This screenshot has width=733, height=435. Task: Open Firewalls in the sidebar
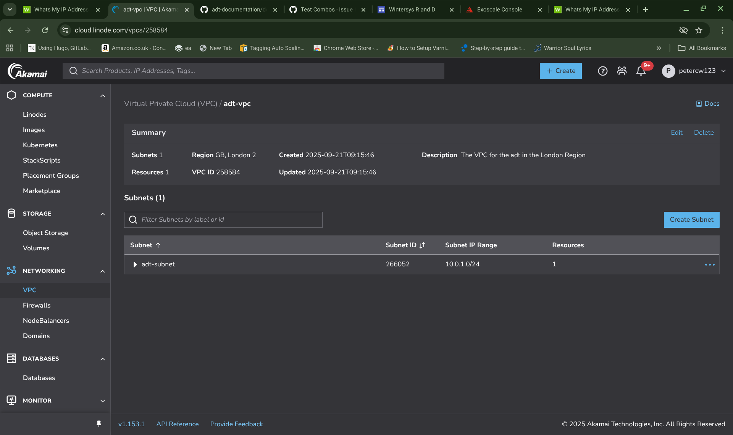[37, 305]
